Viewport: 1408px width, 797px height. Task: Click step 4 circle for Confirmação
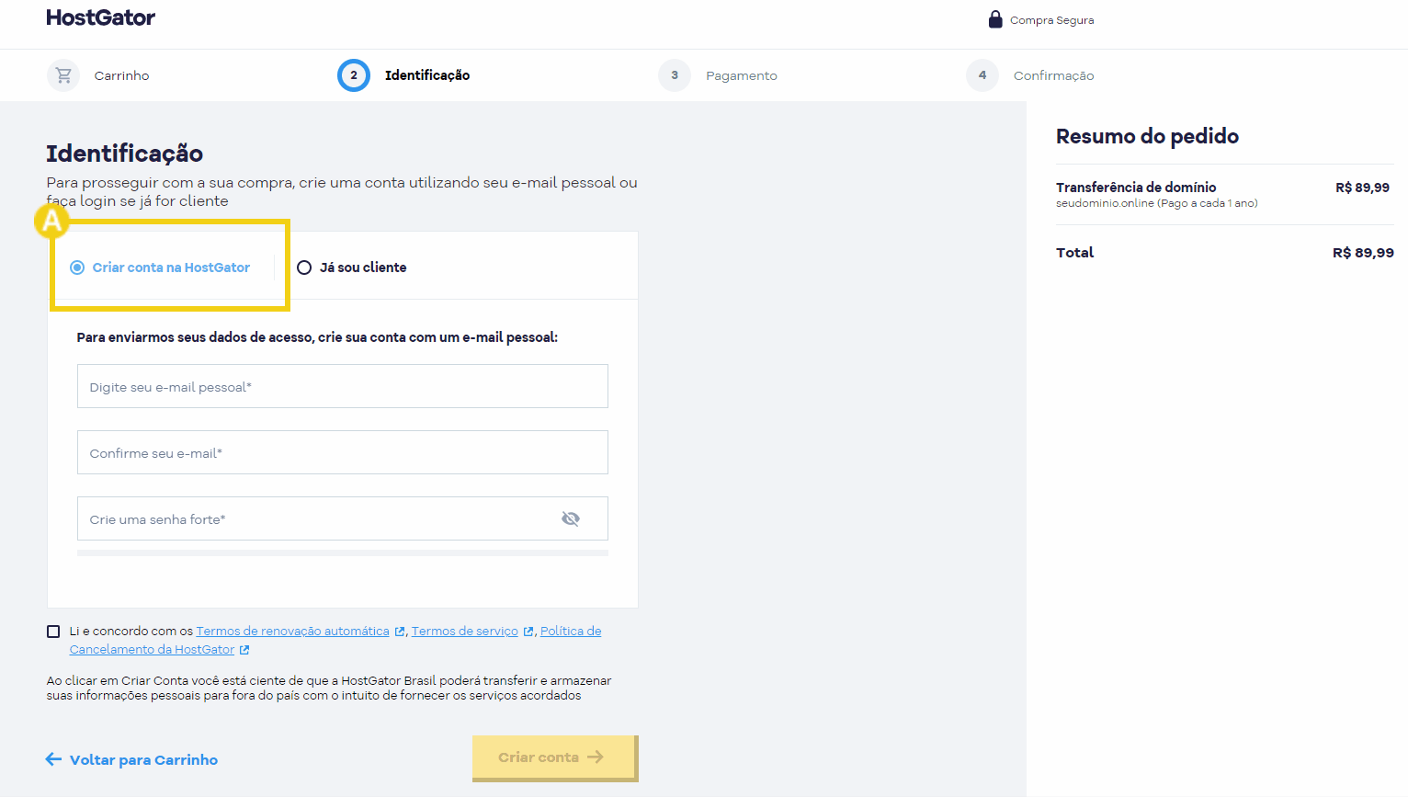point(982,75)
